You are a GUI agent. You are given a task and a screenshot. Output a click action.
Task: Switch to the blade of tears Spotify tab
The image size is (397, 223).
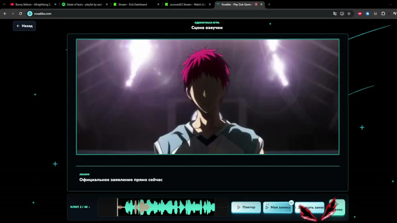pyautogui.click(x=84, y=4)
